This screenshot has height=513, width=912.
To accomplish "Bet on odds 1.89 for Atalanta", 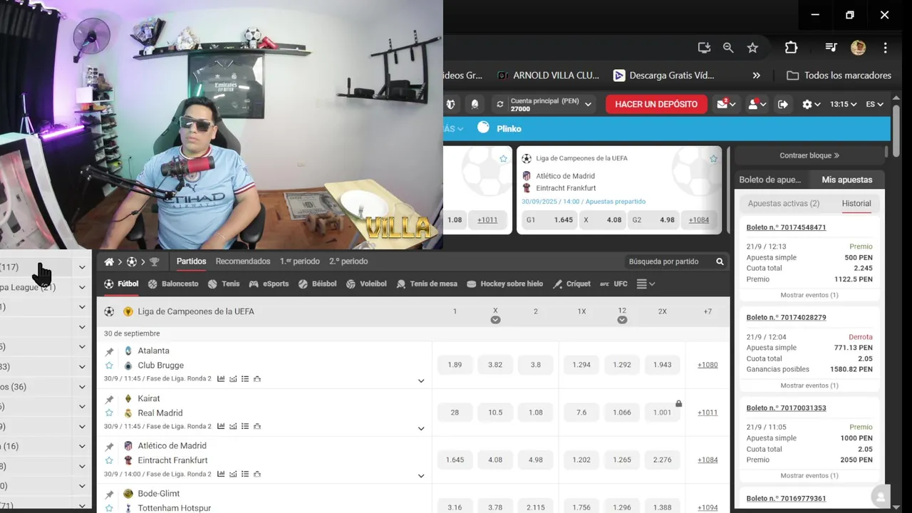I will point(455,365).
